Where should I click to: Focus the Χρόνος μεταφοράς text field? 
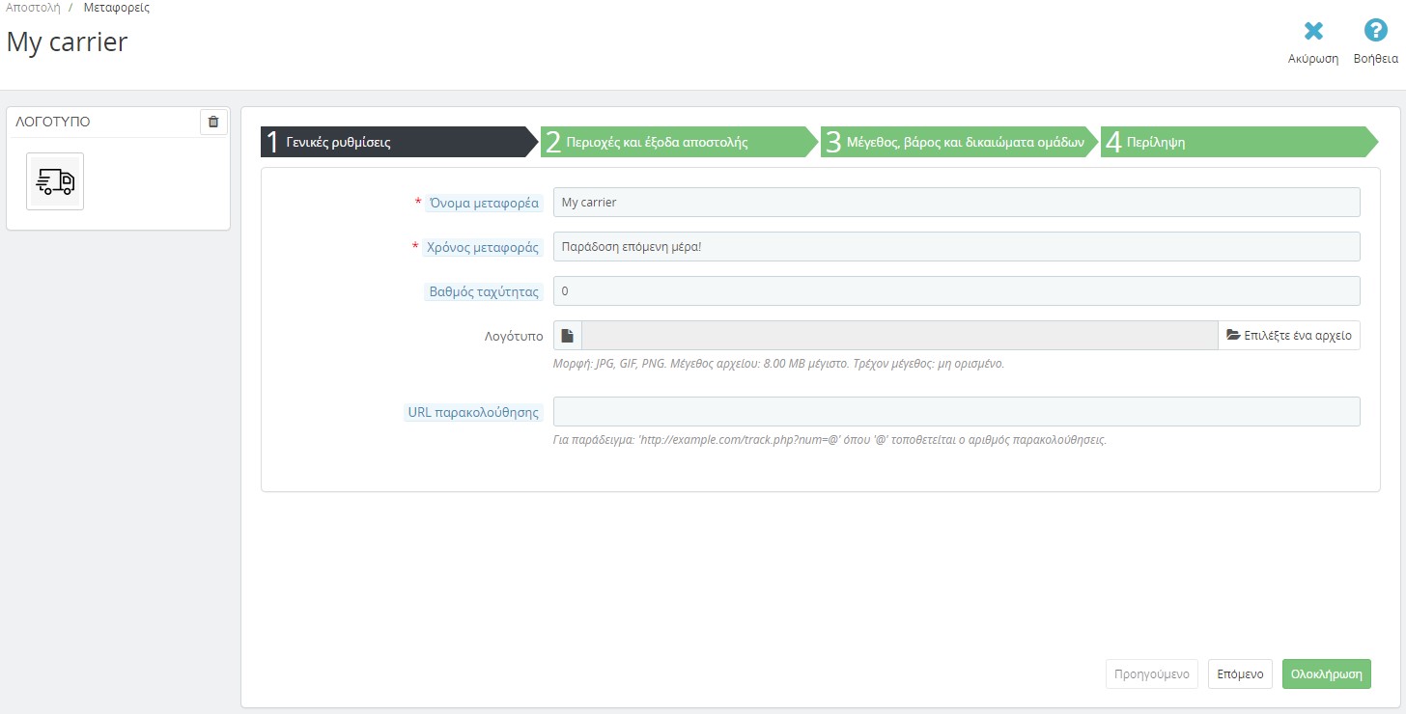point(956,247)
